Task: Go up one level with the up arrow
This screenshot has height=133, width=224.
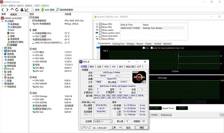Action: tap(12, 9)
